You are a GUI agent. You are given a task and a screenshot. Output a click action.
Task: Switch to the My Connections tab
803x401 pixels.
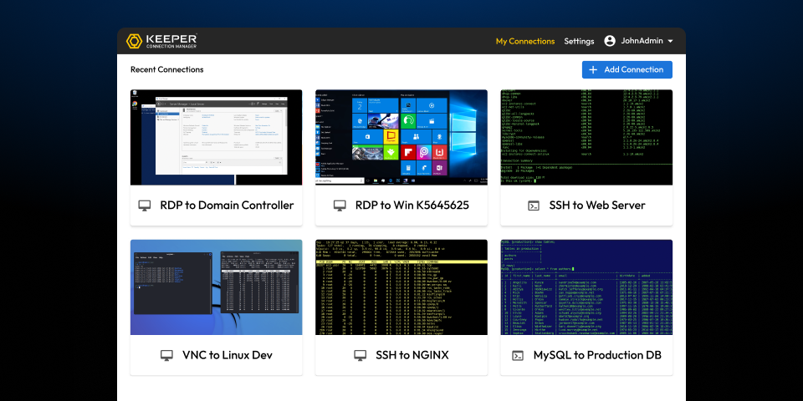(524, 41)
